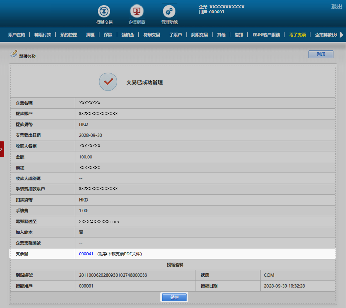Click the success checkmark icon
Viewport: 346px width, 308px height.
pos(108,82)
